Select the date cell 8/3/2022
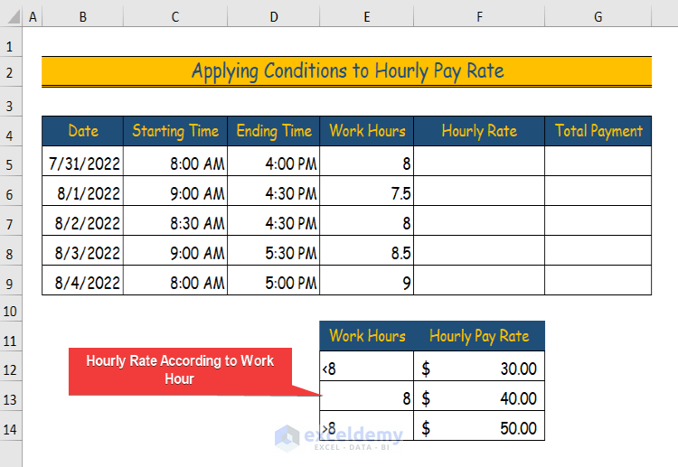 (82, 250)
